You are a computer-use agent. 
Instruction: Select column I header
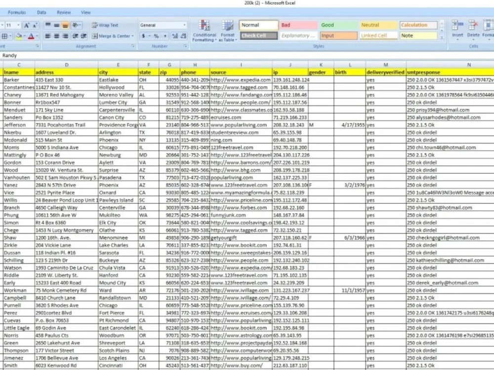[x=241, y=65]
